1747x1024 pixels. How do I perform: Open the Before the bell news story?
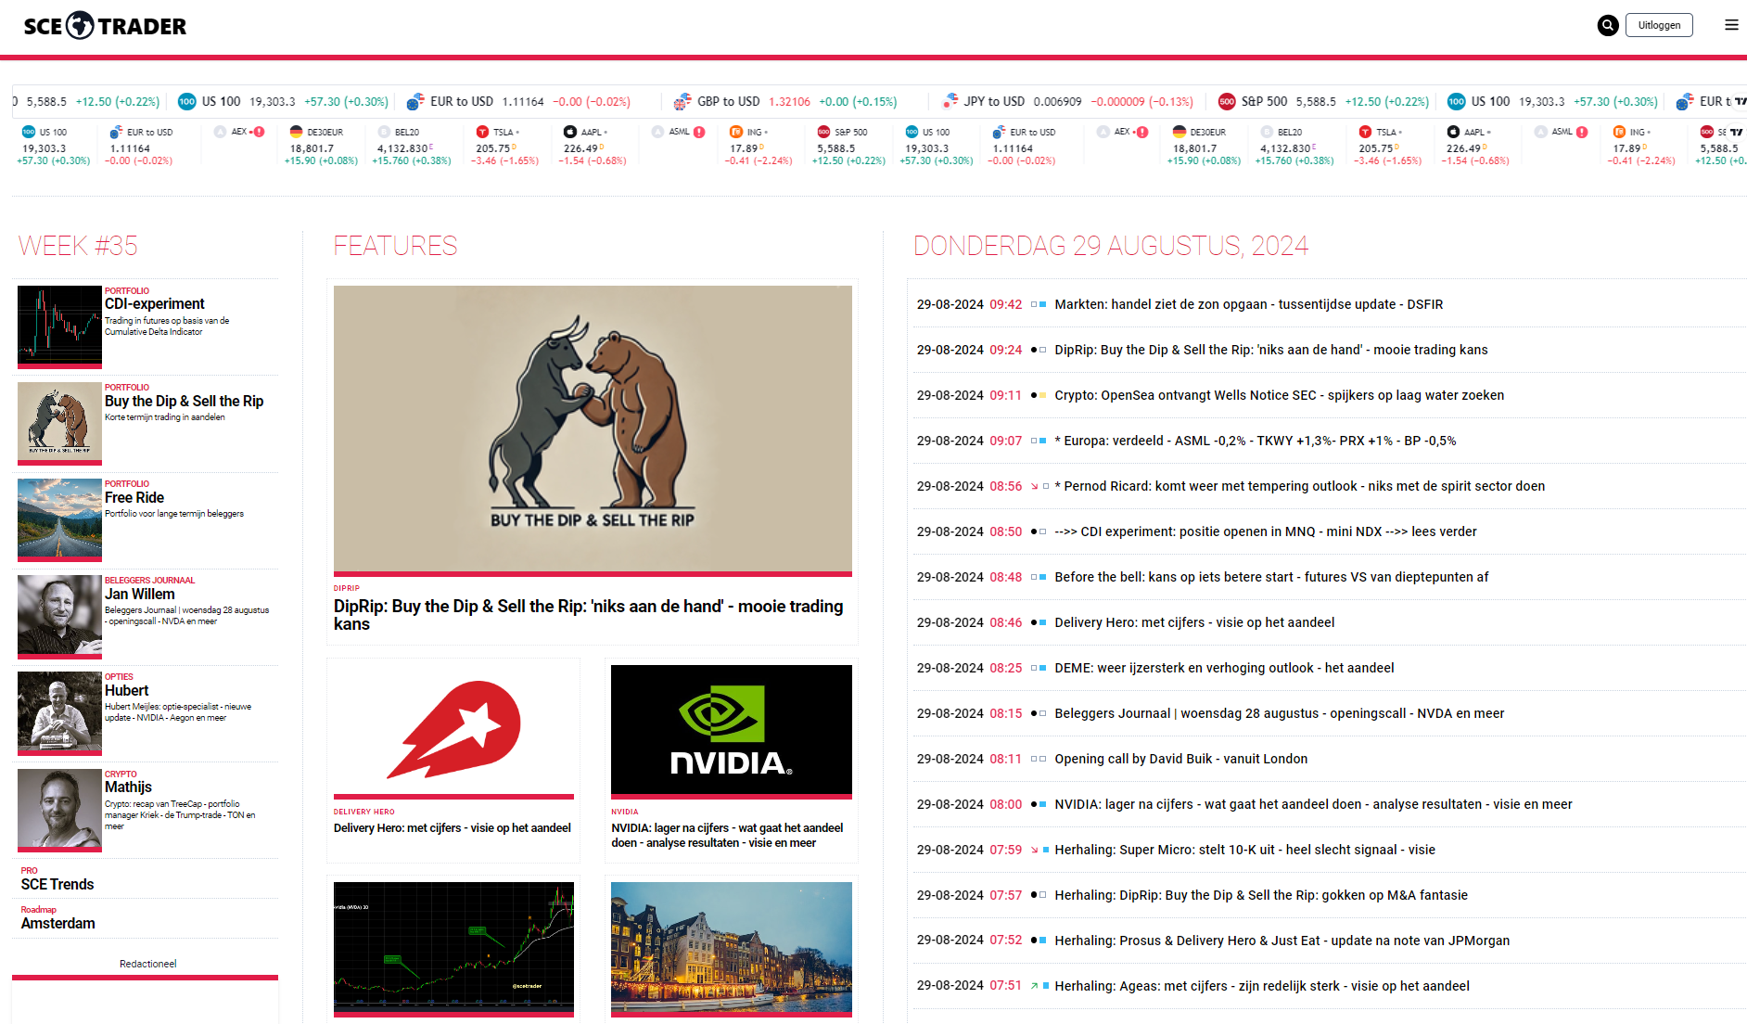click(x=1271, y=577)
